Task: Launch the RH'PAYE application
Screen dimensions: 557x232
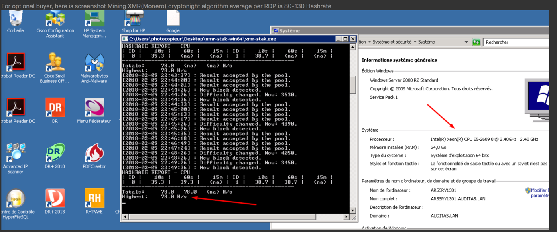Action: coord(94,199)
